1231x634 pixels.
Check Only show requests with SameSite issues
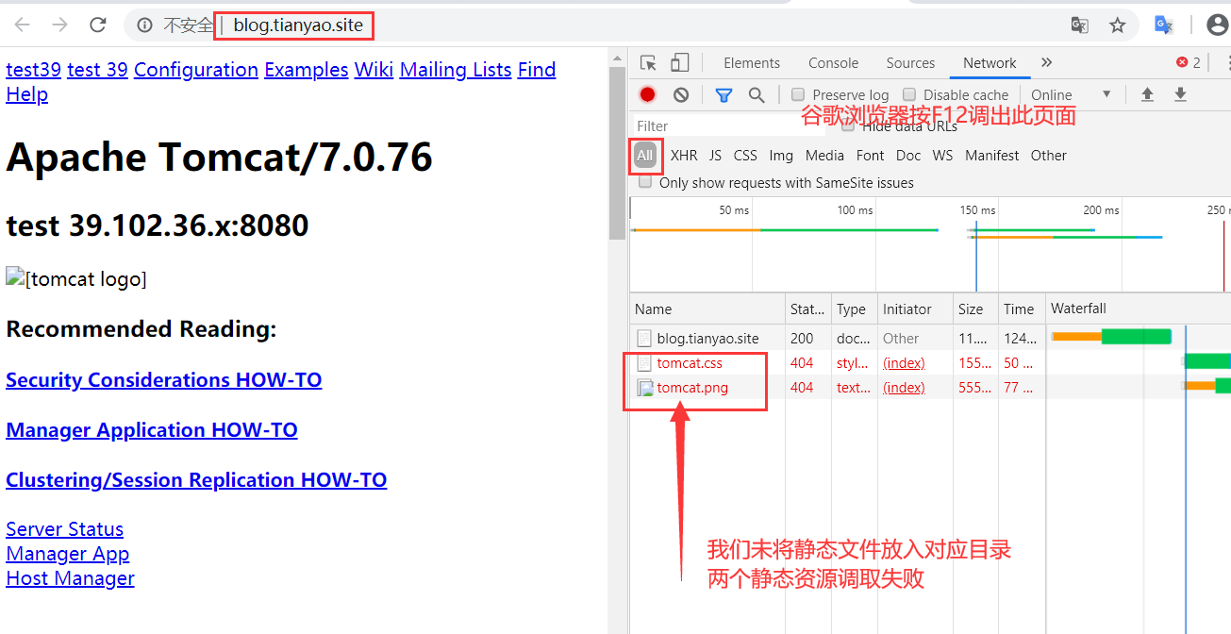[x=646, y=182]
